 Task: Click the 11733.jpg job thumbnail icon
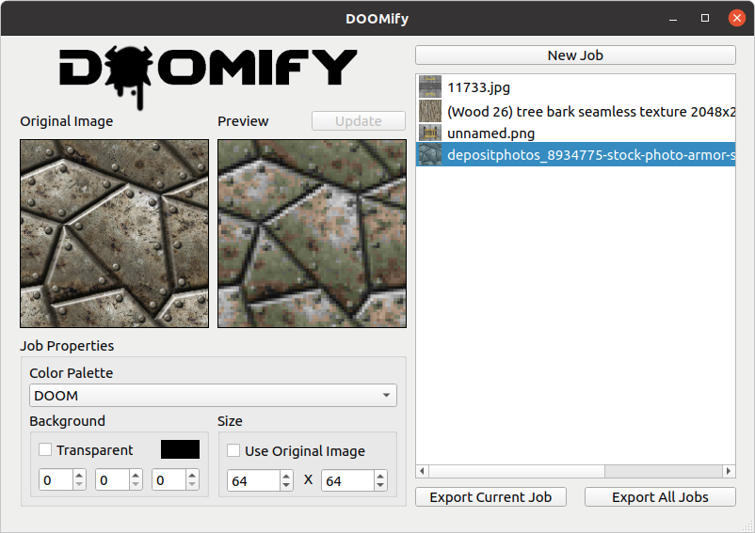tap(429, 87)
